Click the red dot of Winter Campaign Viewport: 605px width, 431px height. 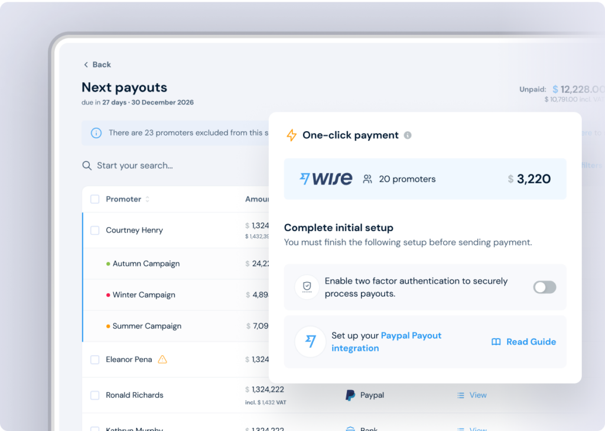pyautogui.click(x=108, y=295)
